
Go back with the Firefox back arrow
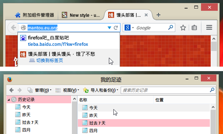coord(13,28)
